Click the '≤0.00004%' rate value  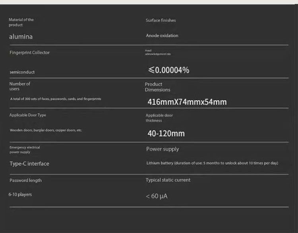(x=168, y=70)
